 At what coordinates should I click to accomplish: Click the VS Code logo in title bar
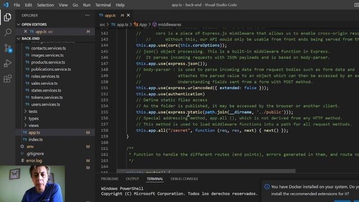[x=6, y=5]
